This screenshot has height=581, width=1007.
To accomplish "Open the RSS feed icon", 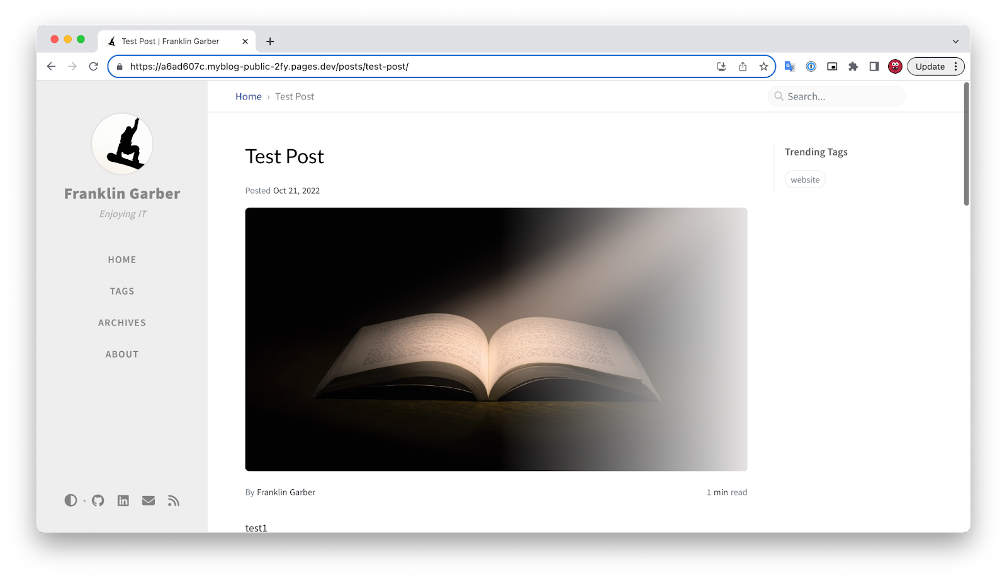I will click(x=174, y=500).
